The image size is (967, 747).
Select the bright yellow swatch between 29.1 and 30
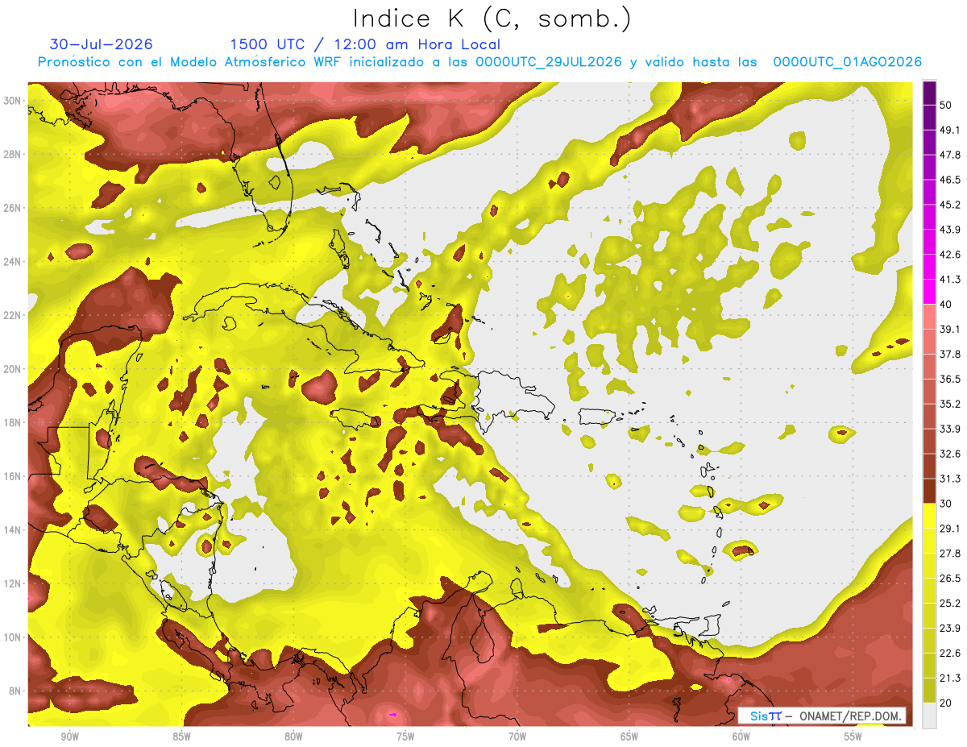pyautogui.click(x=929, y=516)
